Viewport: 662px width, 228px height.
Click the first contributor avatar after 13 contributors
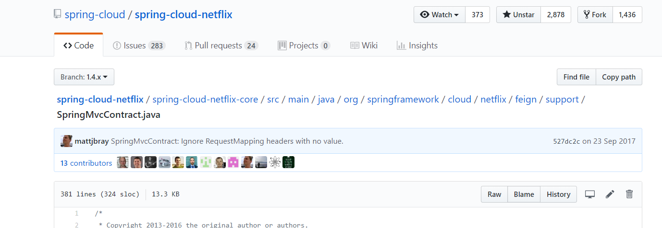tap(123, 162)
